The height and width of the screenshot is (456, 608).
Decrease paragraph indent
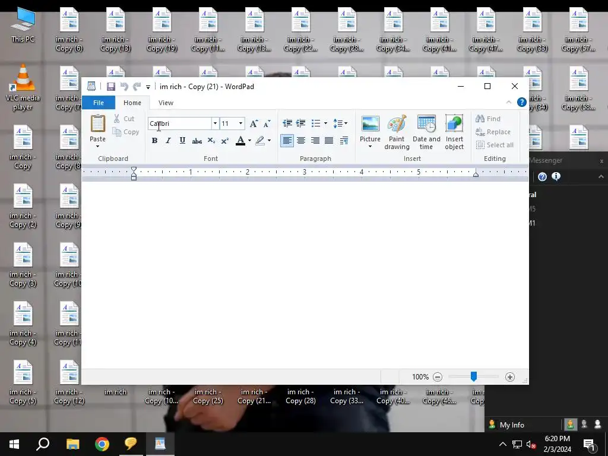[287, 123]
